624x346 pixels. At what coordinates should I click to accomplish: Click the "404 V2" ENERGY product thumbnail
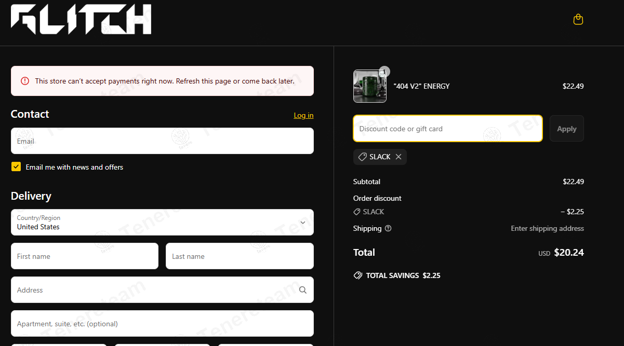pyautogui.click(x=370, y=86)
